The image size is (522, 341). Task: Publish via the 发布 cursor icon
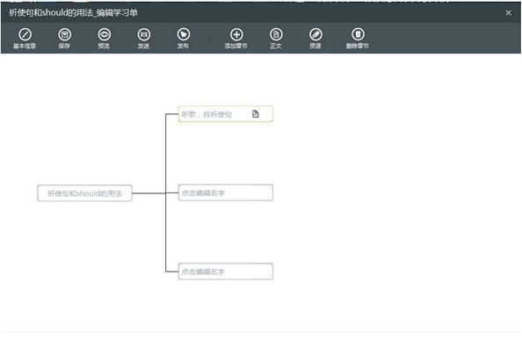tap(184, 34)
